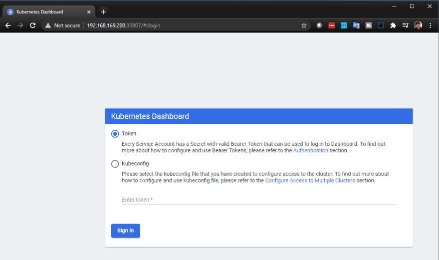
Task: Open the media controls playlist icon
Action: click(x=405, y=25)
